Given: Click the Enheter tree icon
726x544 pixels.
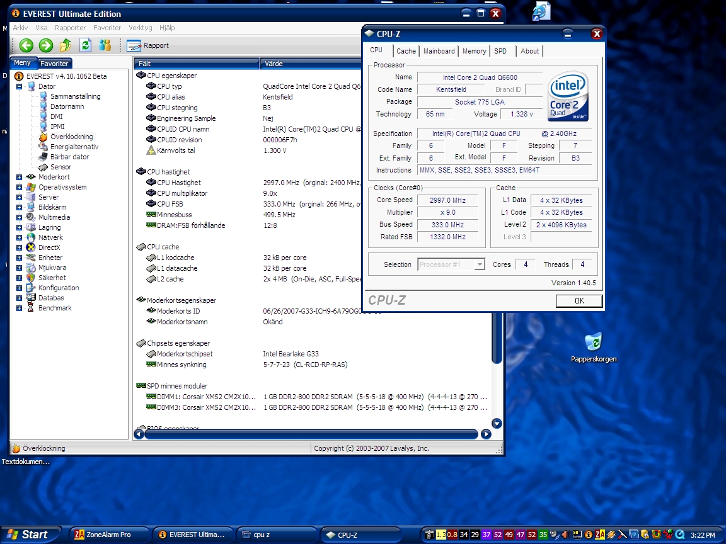Looking at the screenshot, I should pos(31,258).
